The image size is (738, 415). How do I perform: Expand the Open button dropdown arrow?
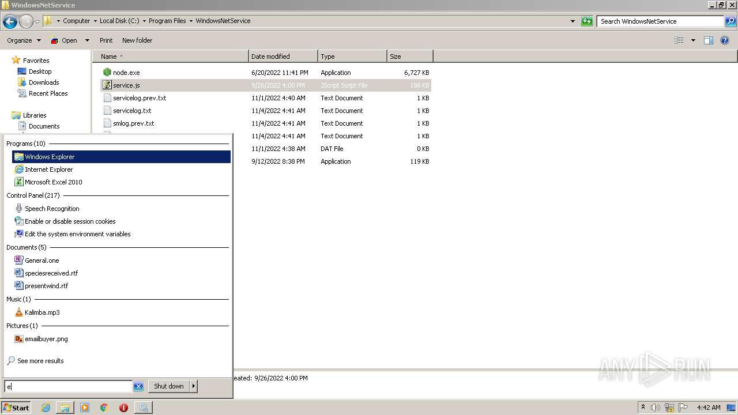(x=87, y=40)
